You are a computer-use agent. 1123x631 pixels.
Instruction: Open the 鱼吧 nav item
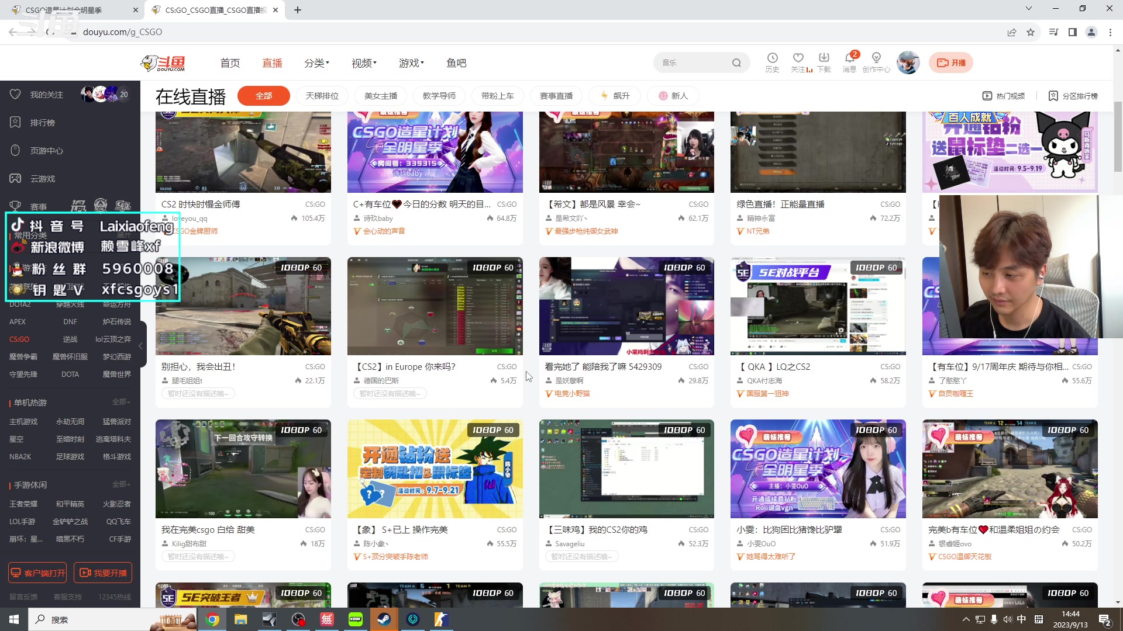(x=456, y=63)
